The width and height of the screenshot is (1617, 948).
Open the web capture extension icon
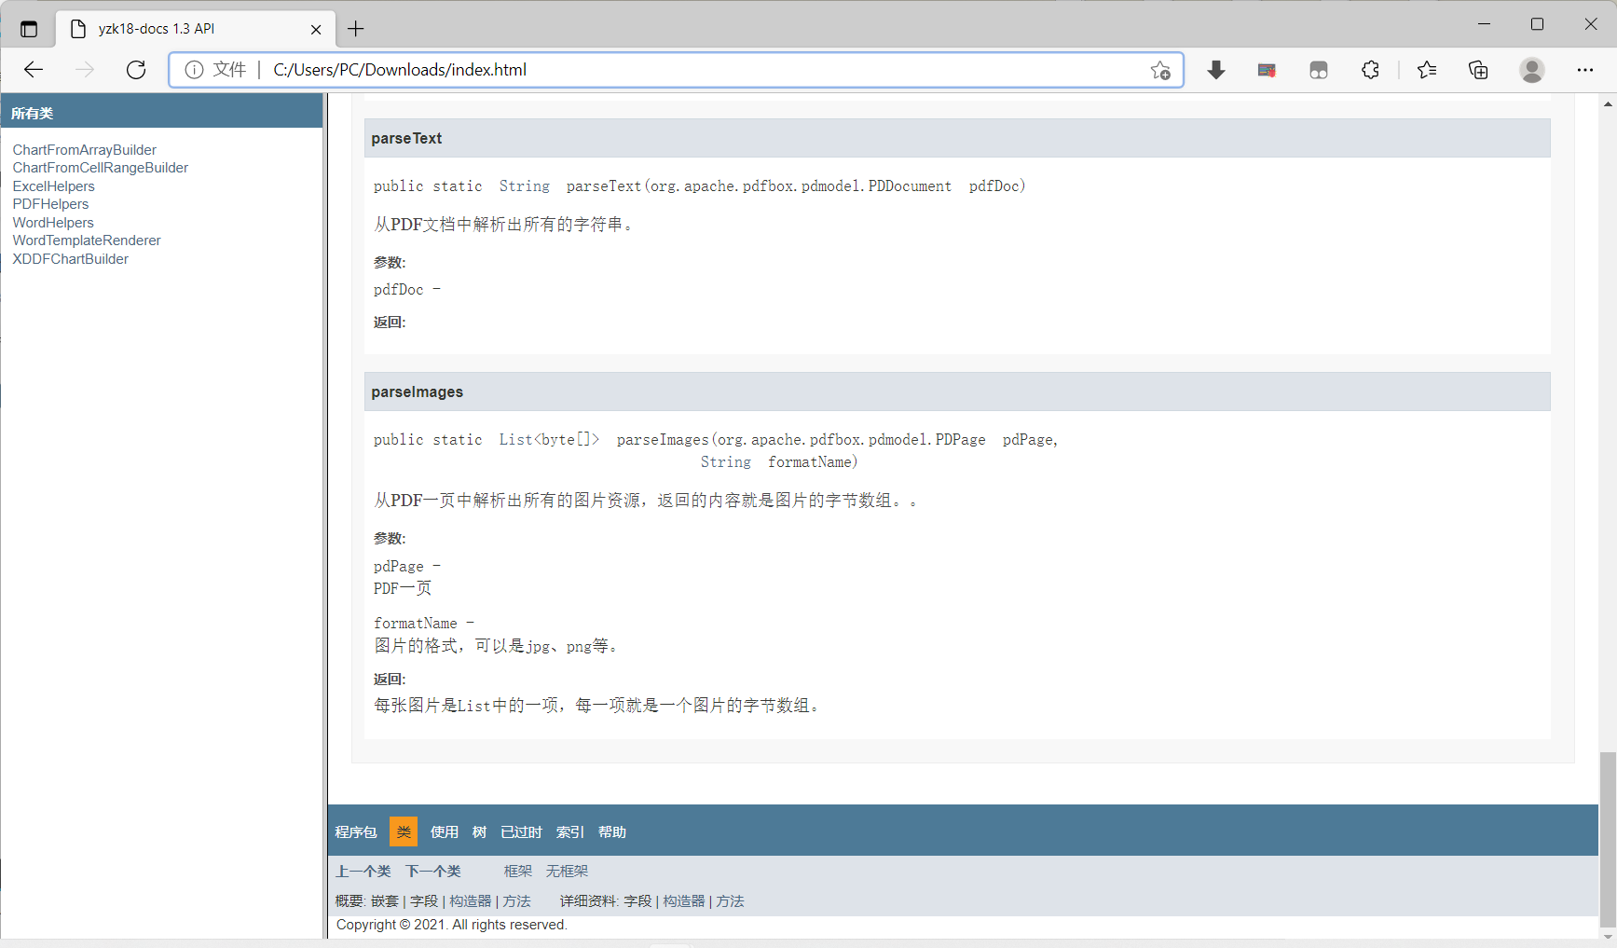click(1266, 70)
